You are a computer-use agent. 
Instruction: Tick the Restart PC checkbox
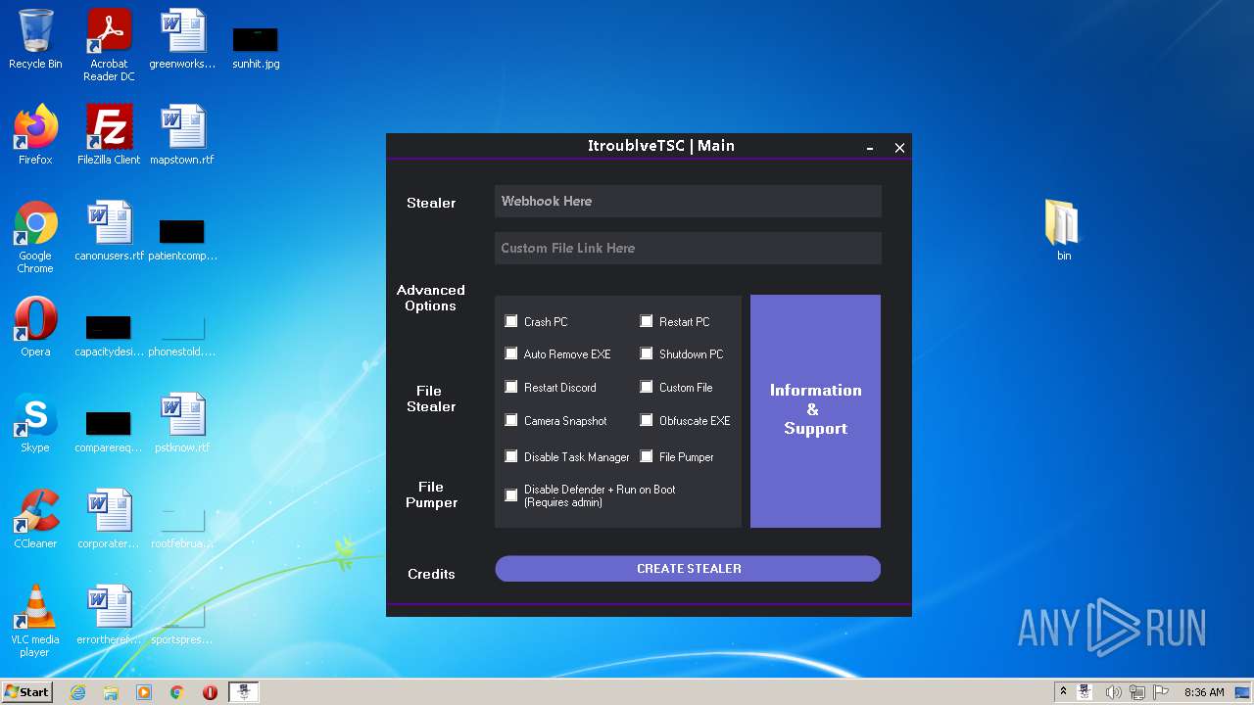point(647,321)
